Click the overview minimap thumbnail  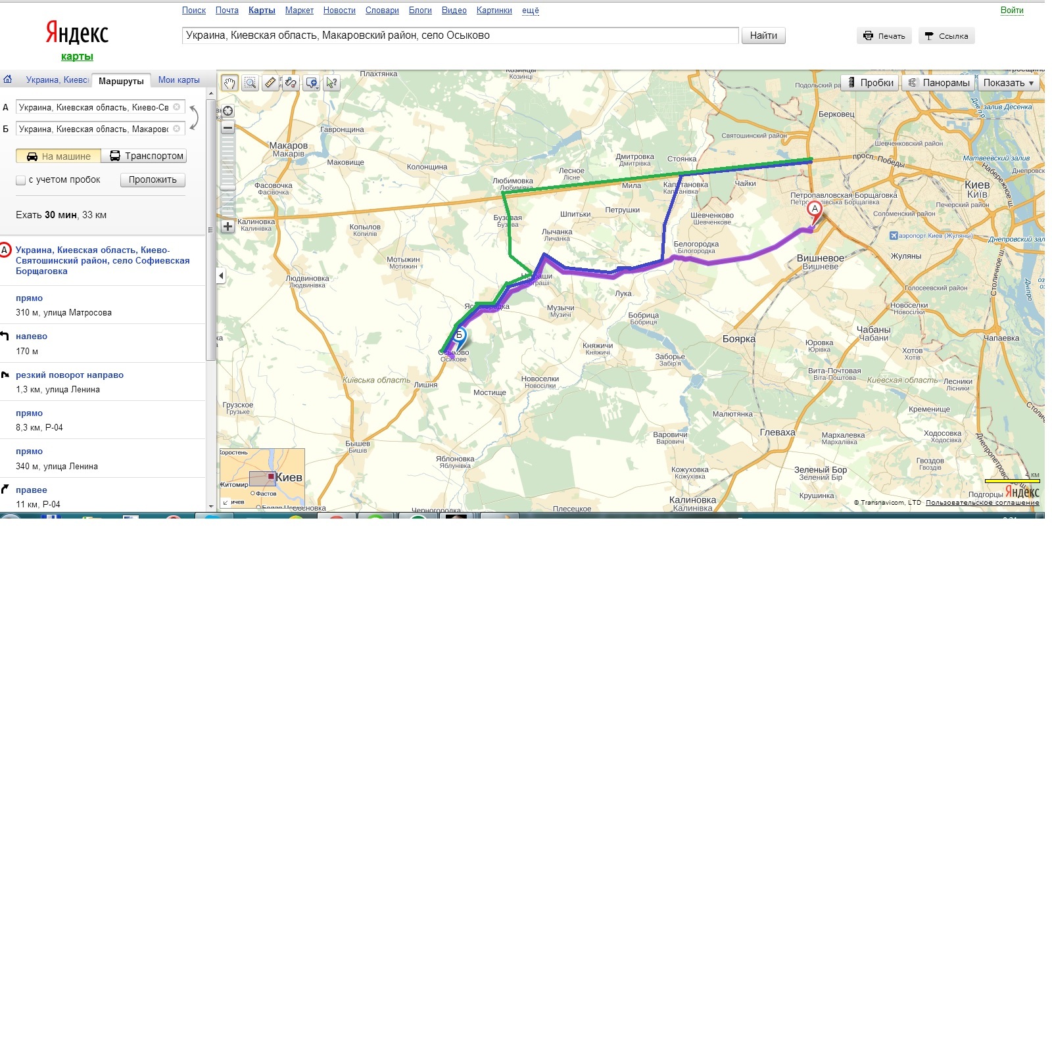(x=262, y=478)
